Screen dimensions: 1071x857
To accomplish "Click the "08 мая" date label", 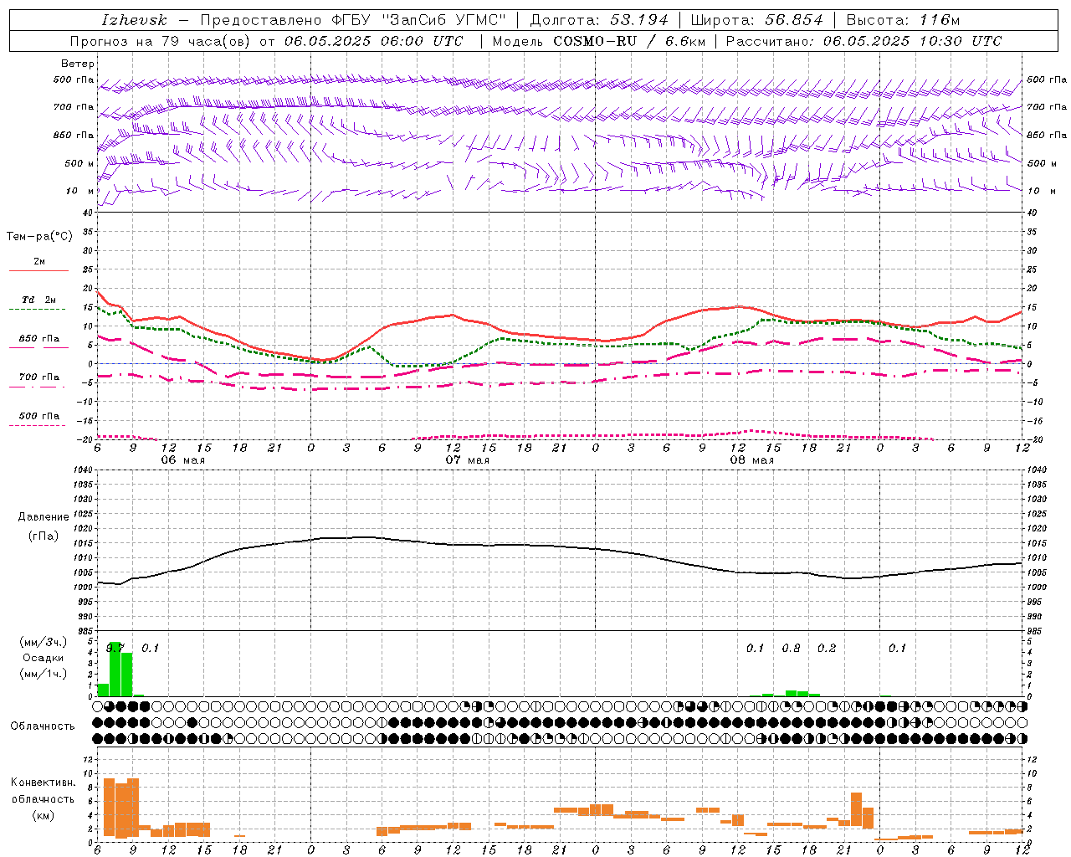I will pos(751,460).
